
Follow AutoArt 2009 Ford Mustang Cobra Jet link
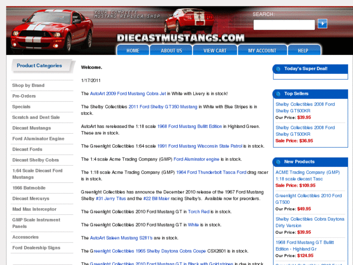coord(128,93)
